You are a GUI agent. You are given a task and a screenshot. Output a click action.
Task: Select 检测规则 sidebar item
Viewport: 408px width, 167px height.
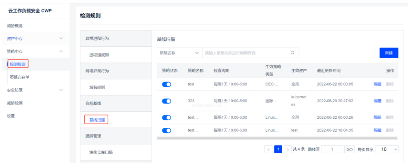[18, 64]
